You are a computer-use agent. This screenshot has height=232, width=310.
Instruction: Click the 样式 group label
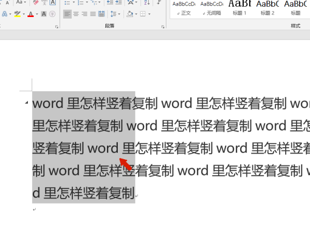point(296,26)
